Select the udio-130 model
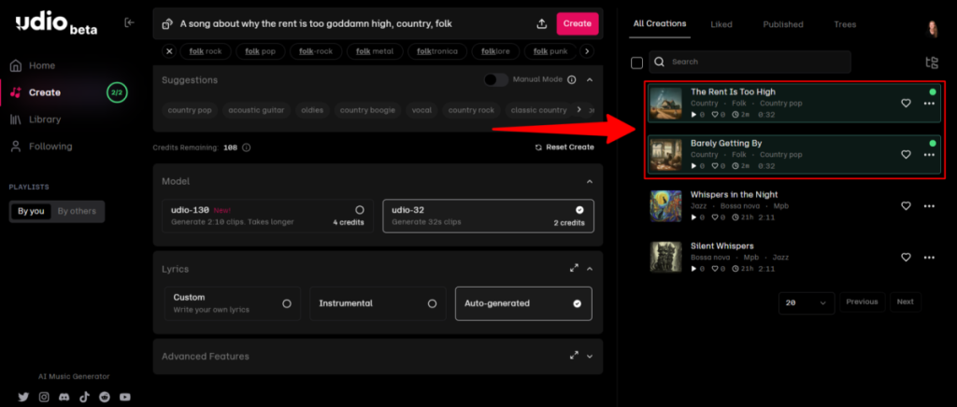This screenshot has height=407, width=957. click(268, 216)
